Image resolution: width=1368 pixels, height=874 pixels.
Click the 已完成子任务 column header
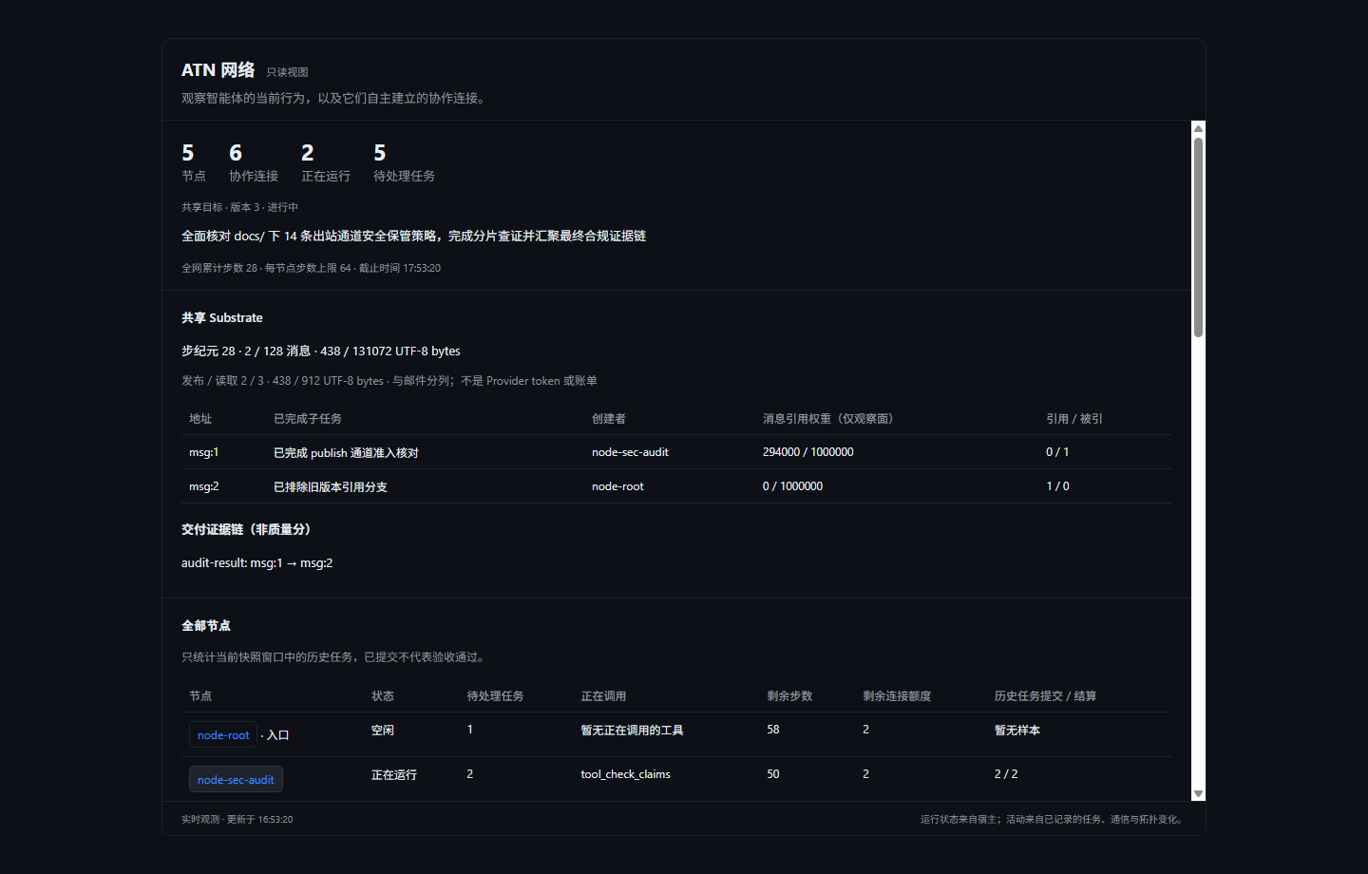(x=307, y=419)
